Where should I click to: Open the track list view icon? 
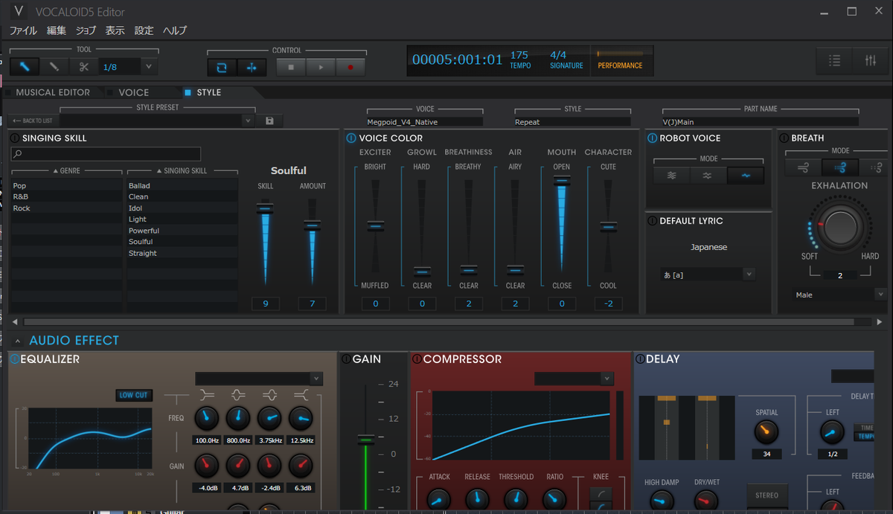[835, 61]
